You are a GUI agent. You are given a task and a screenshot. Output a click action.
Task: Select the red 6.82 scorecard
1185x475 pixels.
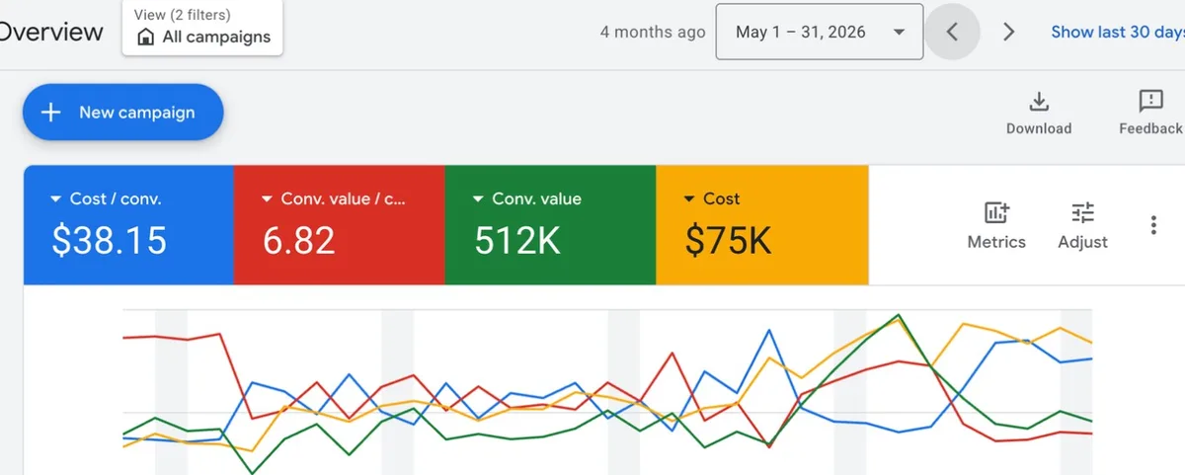(x=340, y=225)
